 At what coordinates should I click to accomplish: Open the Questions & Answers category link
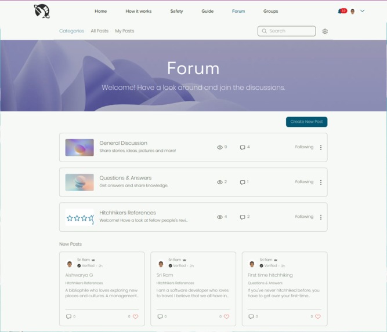[x=125, y=178]
